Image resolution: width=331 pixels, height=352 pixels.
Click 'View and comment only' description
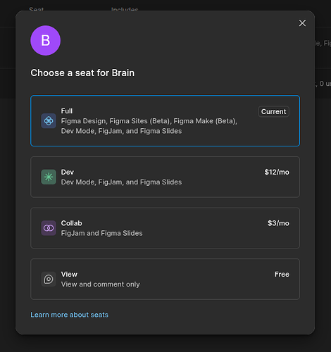point(101,284)
